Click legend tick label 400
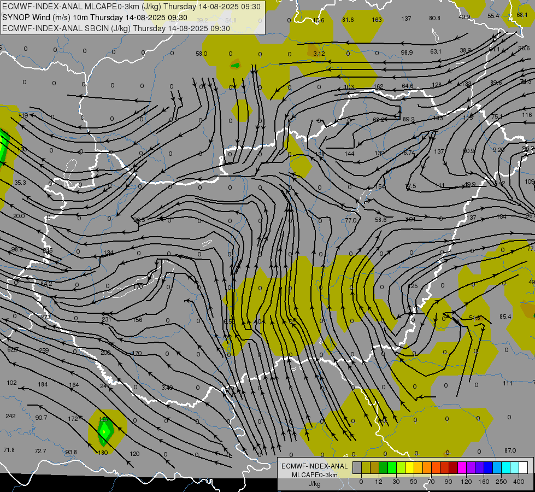The width and height of the screenshot is (535, 492). coord(519,482)
